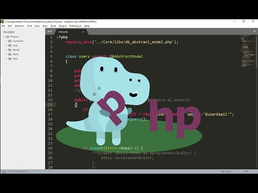Expand the Model folder arrow

[6, 50]
